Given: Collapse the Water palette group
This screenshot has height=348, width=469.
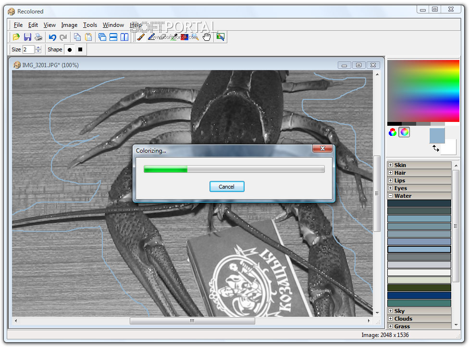Looking at the screenshot, I should click(x=390, y=196).
